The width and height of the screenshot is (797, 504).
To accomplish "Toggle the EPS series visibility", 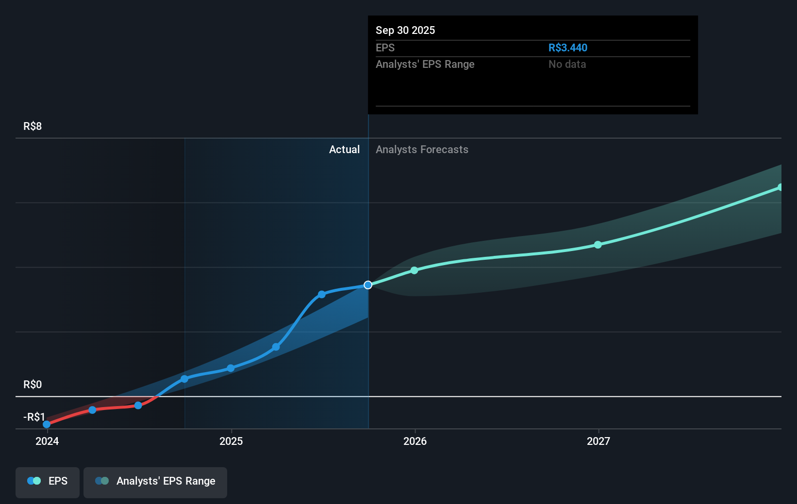I will (47, 482).
